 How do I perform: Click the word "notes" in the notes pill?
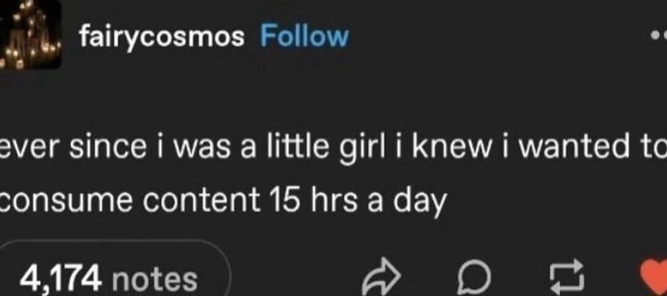[x=156, y=279]
